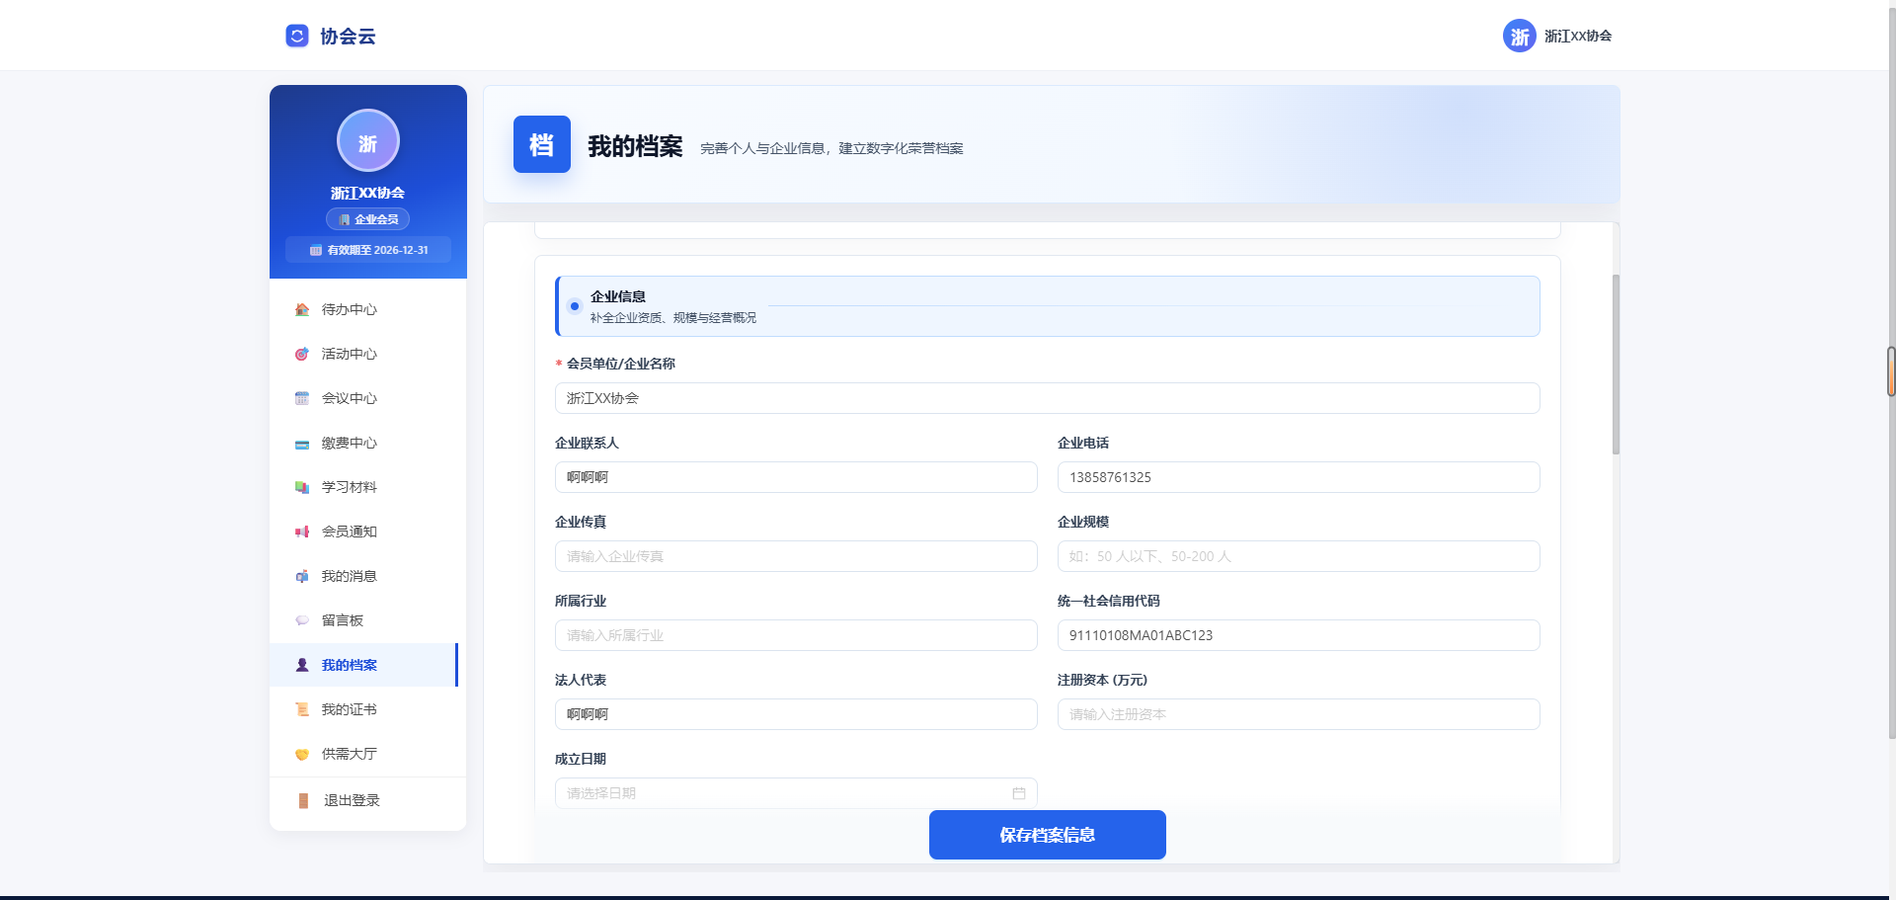Select the 供需大厅 medal icon
Viewport: 1896px width, 900px height.
(302, 754)
